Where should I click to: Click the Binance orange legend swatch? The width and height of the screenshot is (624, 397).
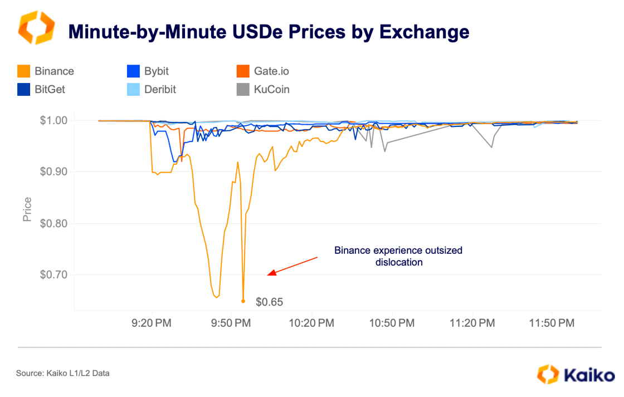pyautogui.click(x=23, y=71)
